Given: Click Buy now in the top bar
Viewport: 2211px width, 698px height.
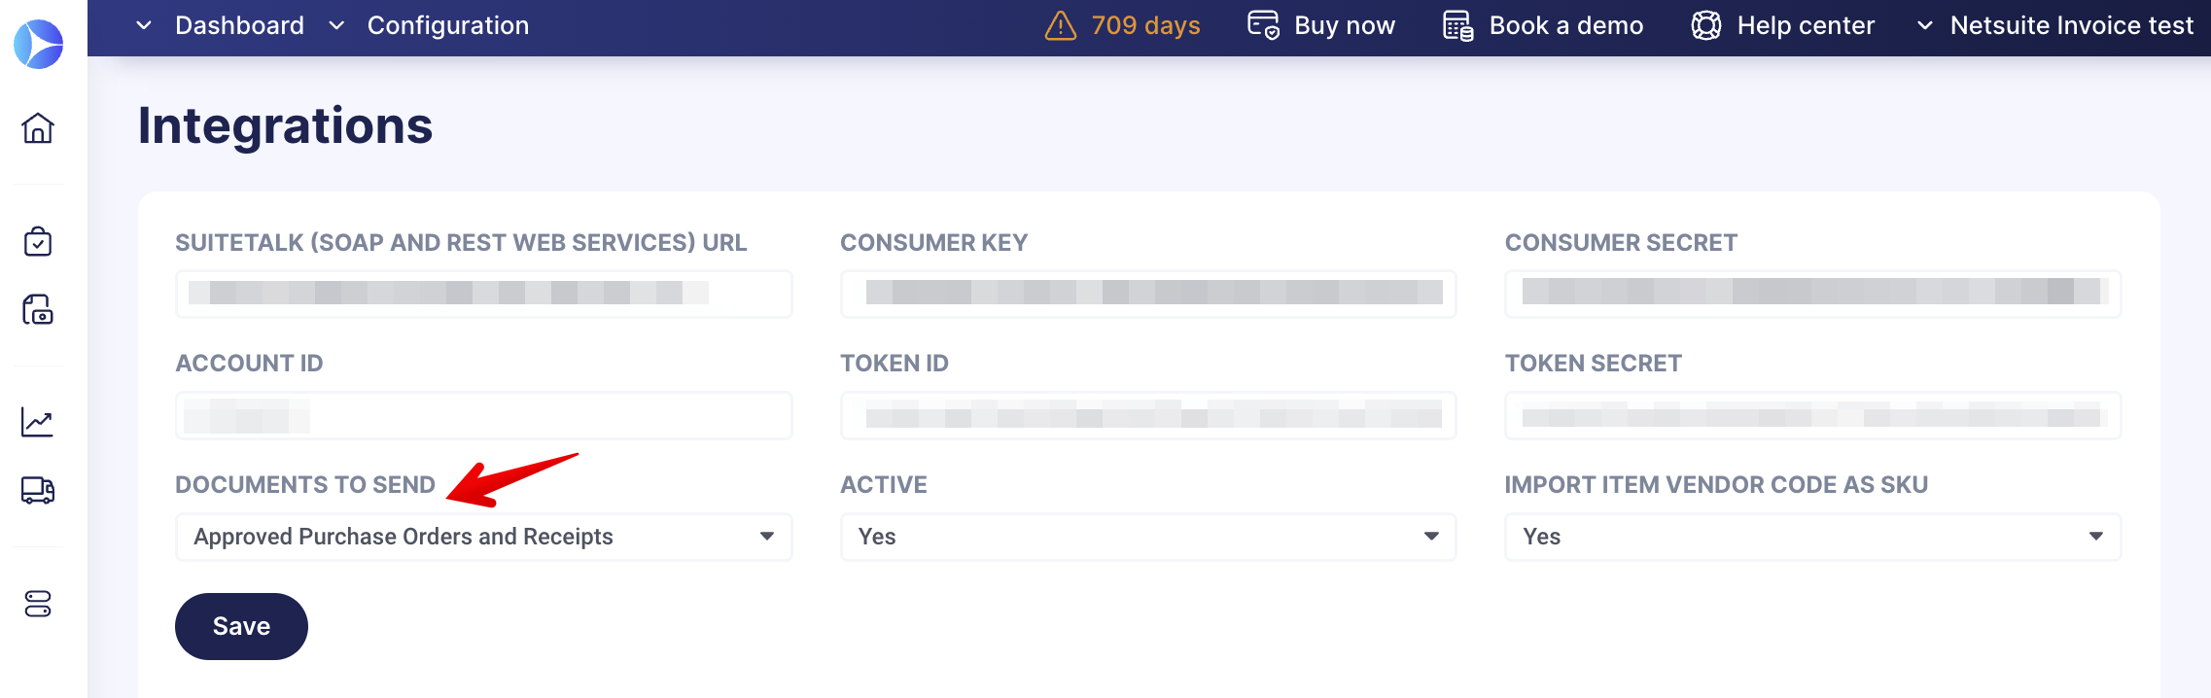Looking at the screenshot, I should (1345, 25).
